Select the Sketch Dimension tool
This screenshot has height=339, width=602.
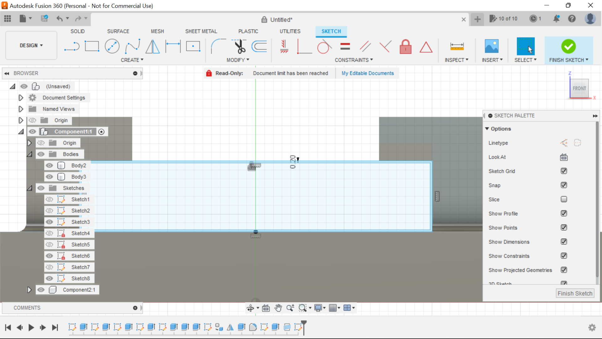click(x=173, y=46)
